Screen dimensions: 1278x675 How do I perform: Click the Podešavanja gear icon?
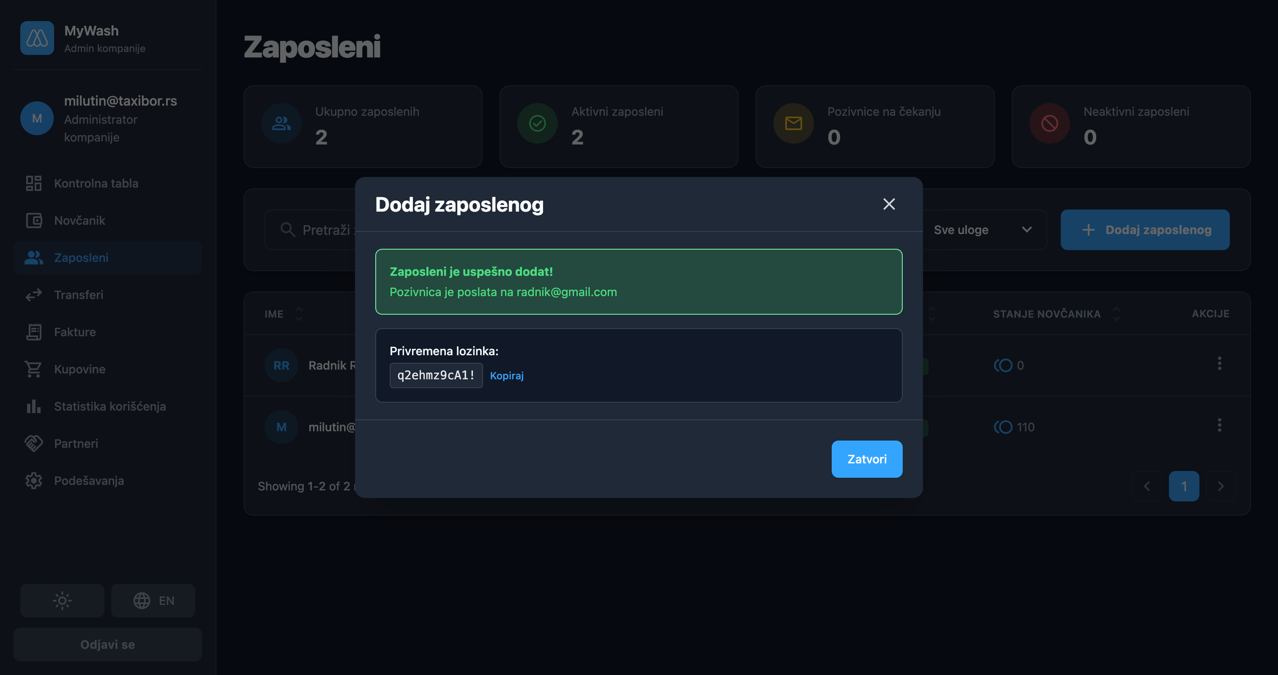[34, 481]
